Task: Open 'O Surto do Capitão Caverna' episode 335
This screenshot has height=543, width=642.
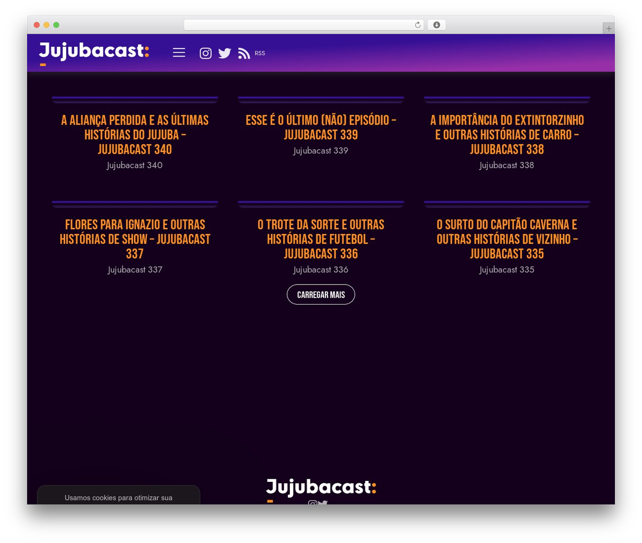Action: pos(507,239)
